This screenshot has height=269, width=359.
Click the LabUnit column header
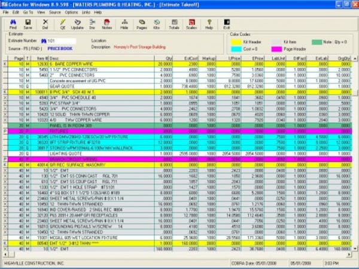[275, 59]
